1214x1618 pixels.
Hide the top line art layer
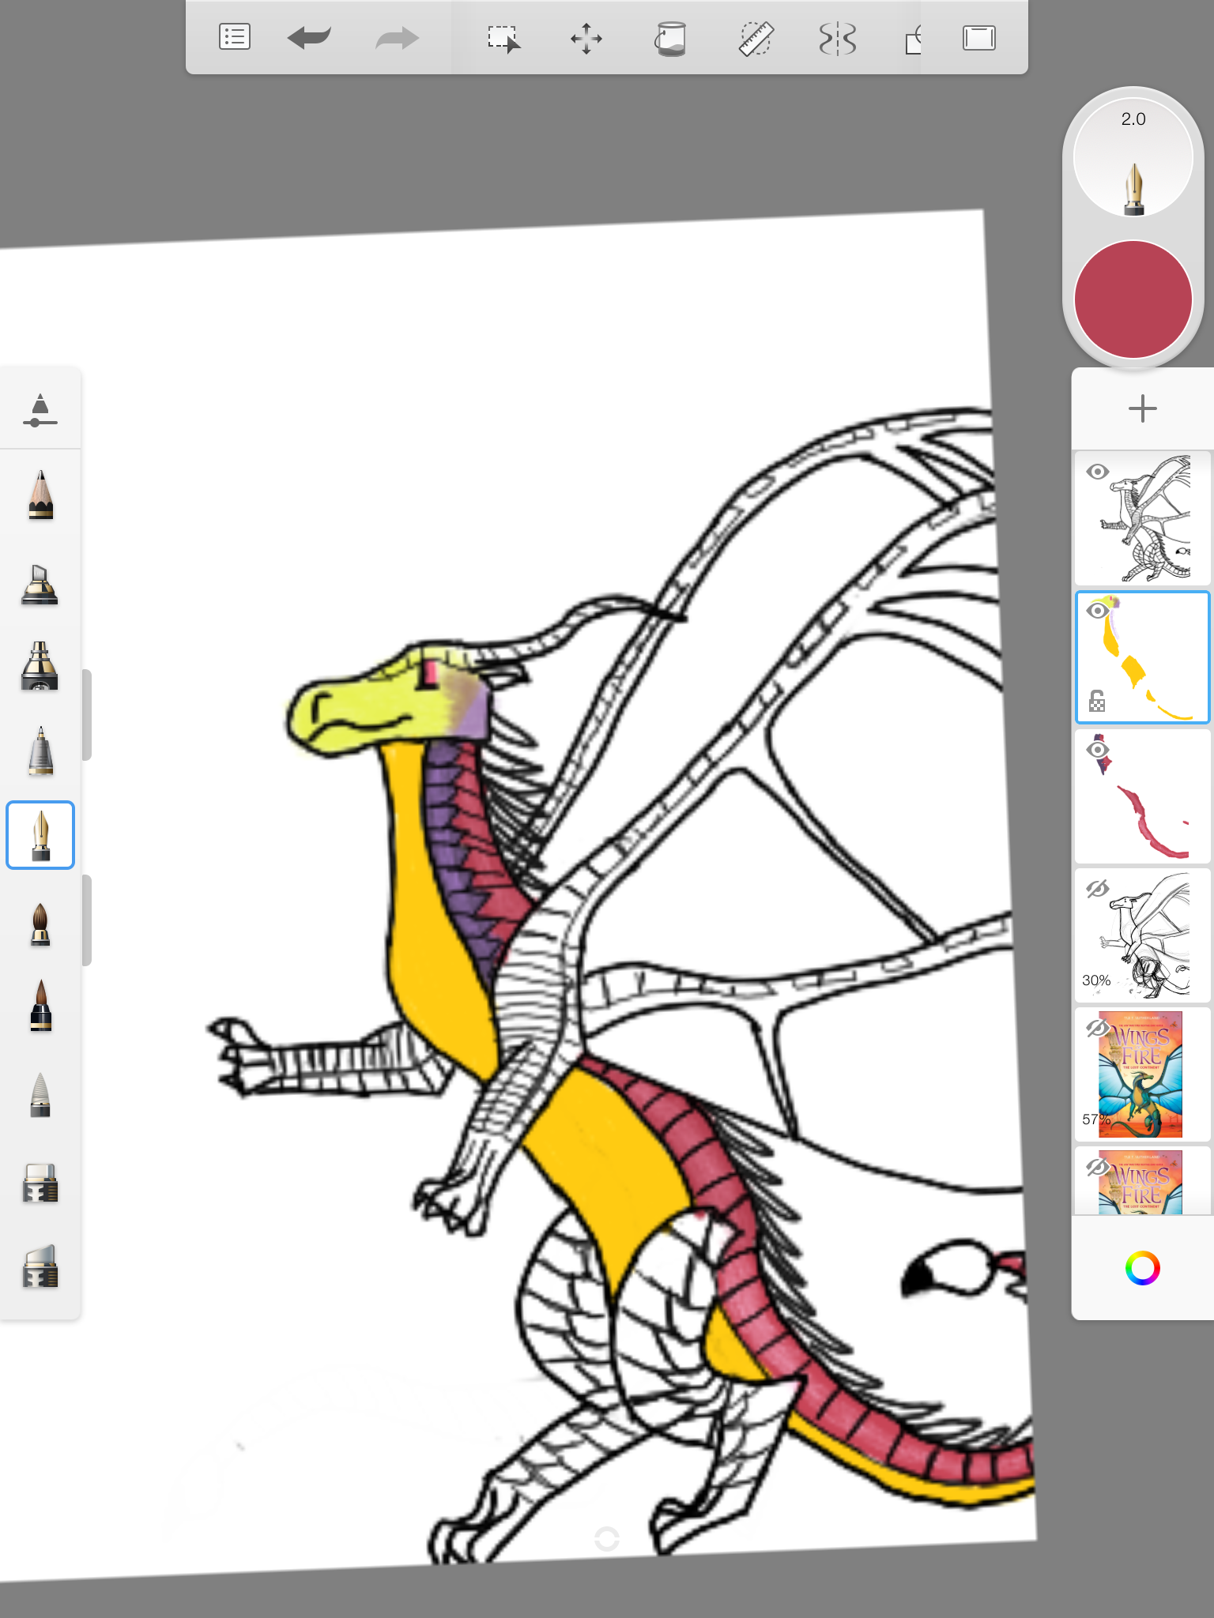click(1097, 472)
